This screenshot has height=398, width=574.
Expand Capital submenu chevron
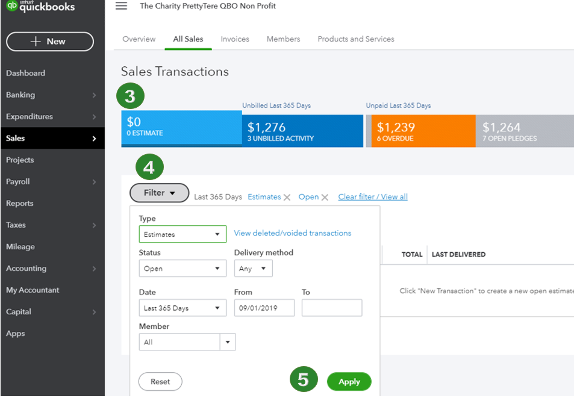(x=94, y=312)
